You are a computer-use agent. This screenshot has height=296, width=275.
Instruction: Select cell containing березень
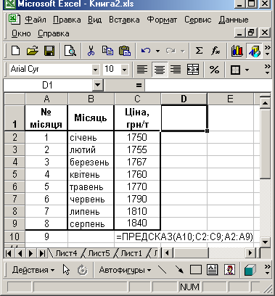91,163
